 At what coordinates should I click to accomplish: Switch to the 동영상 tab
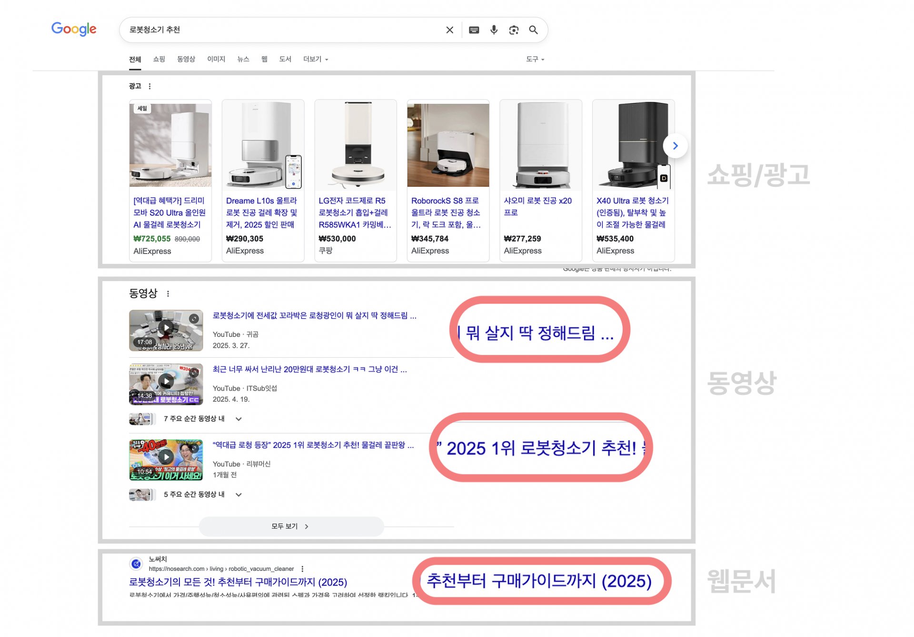(186, 59)
